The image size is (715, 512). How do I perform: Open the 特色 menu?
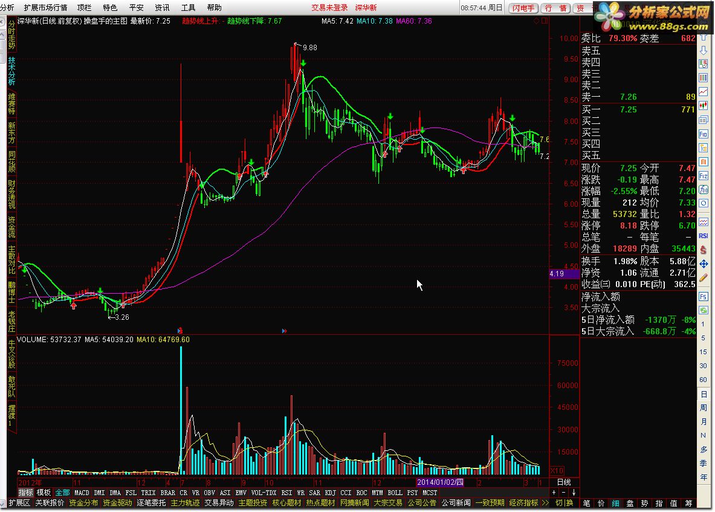tap(111, 8)
